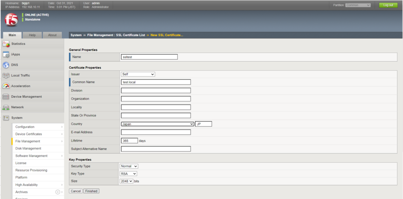403x199 pixels.
Task: Change the key Size 2048 dropdown
Action: click(x=126, y=181)
